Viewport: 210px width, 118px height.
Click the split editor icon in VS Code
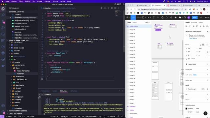[x=115, y=8]
